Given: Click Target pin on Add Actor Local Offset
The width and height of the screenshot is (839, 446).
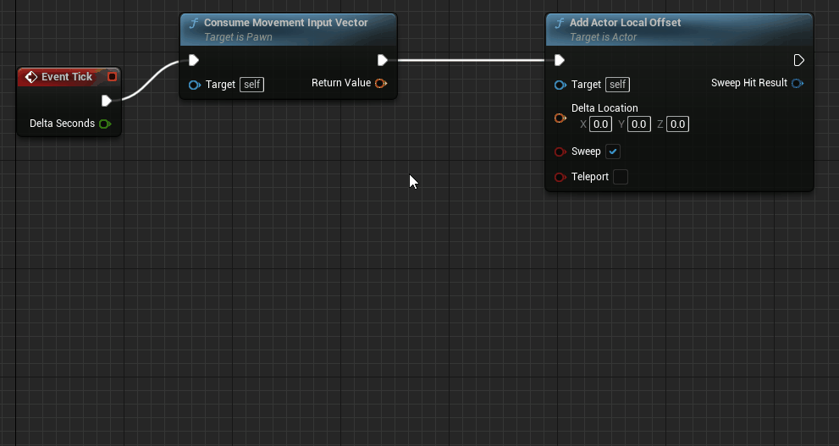Looking at the screenshot, I should [560, 85].
